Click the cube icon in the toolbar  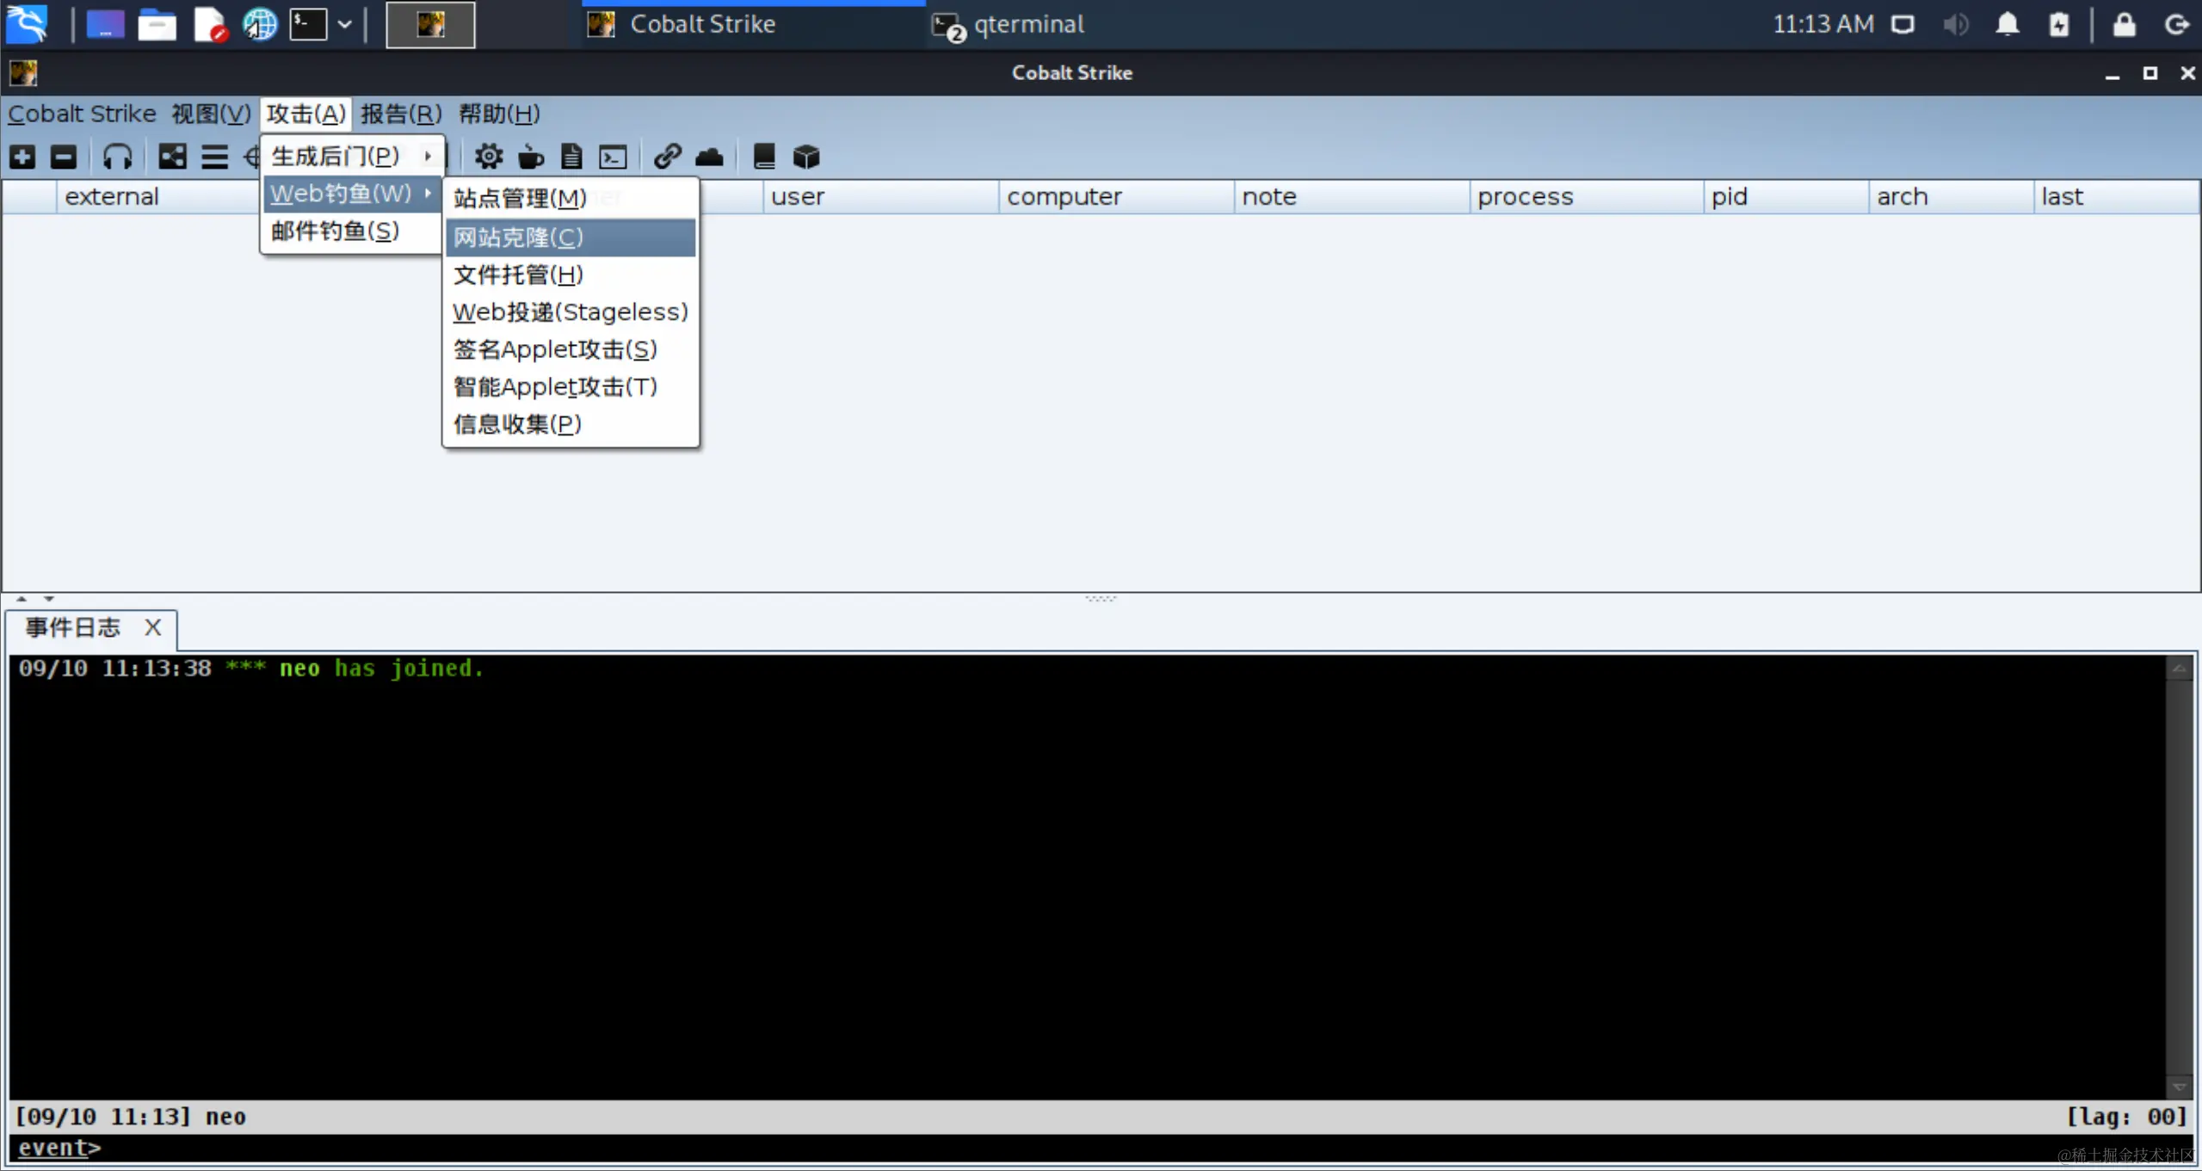806,157
